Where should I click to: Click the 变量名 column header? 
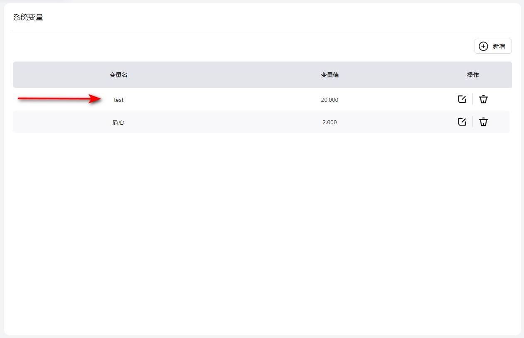point(118,75)
